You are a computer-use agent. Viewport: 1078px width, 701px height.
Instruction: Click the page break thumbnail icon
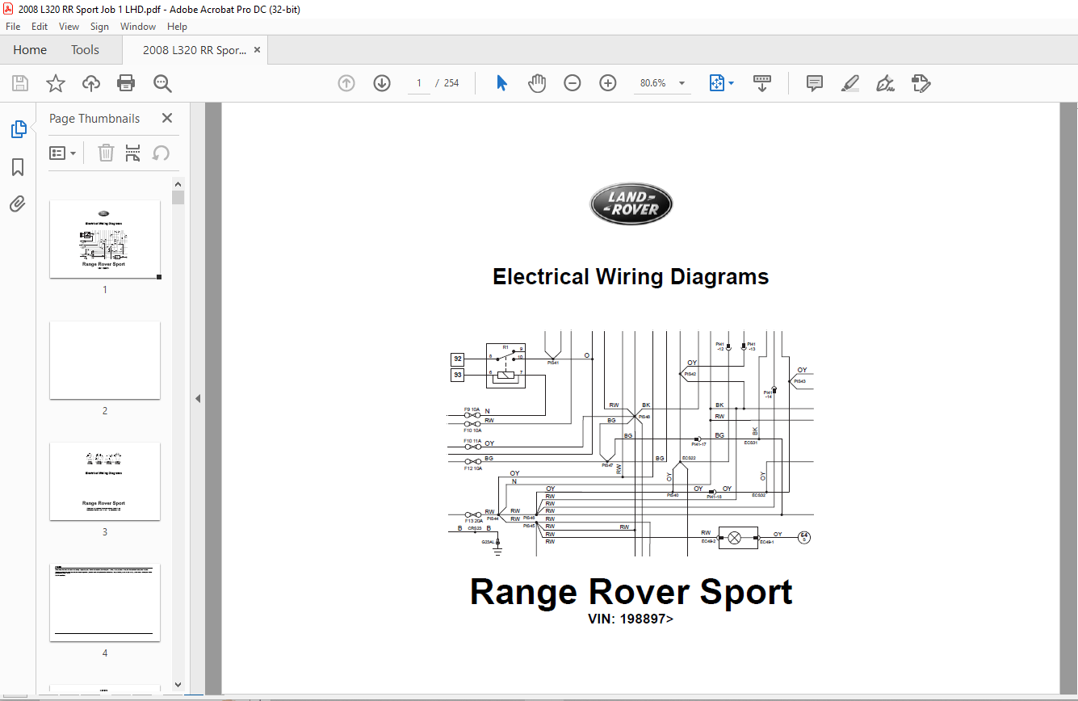(133, 153)
